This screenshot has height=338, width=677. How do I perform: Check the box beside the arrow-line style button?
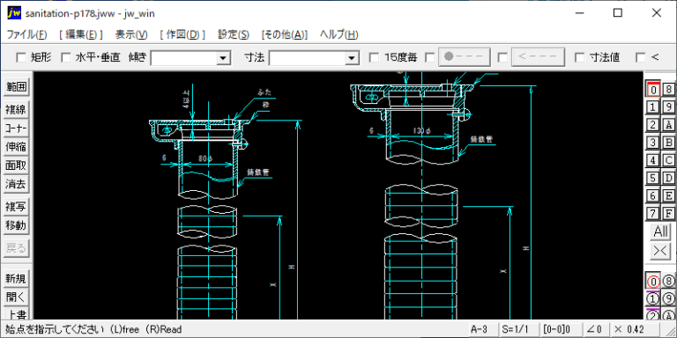pos(502,57)
